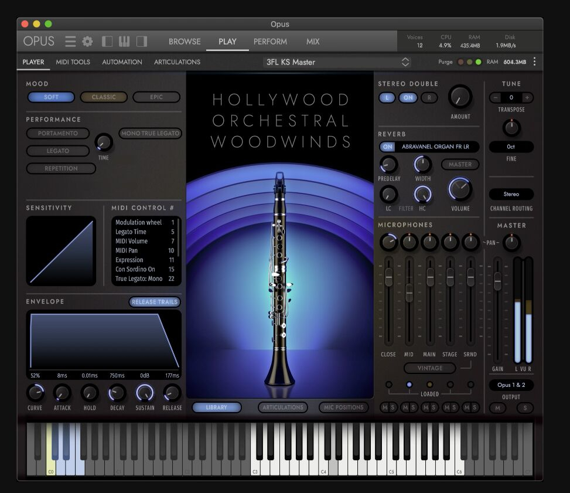The height and width of the screenshot is (493, 570).
Task: Open the hamburger main menu icon
Action: [70, 42]
